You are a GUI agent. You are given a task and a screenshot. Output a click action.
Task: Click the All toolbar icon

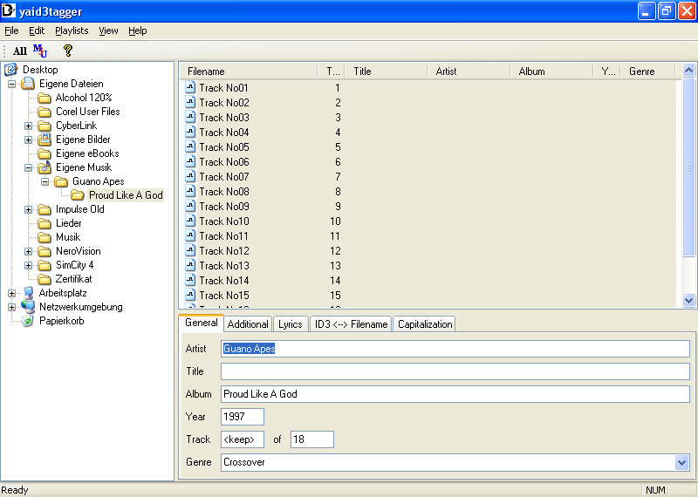click(19, 51)
